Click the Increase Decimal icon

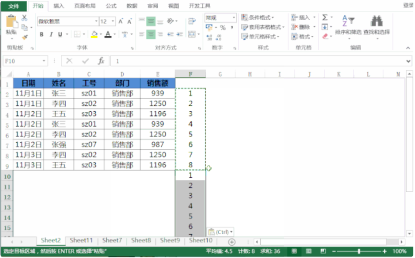point(209,38)
